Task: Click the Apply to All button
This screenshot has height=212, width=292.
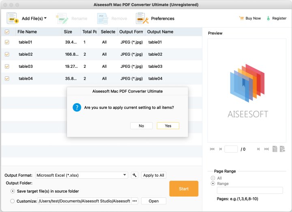Action: pyautogui.click(x=154, y=175)
